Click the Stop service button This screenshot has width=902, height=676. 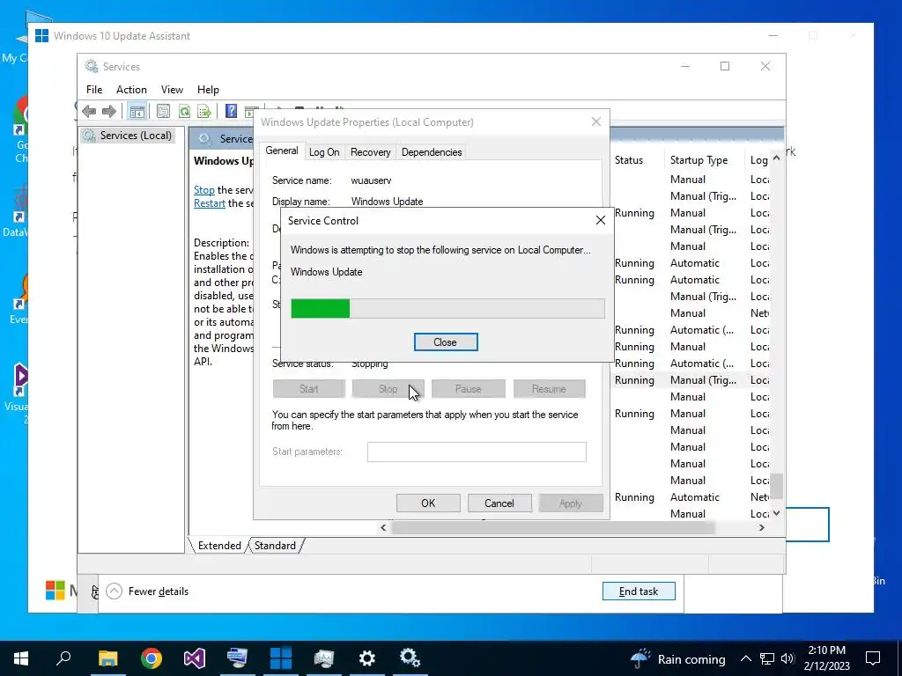[388, 389]
